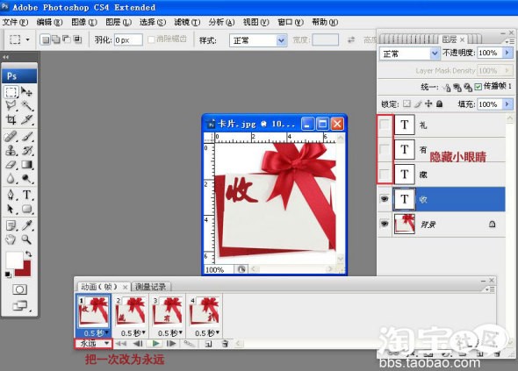Play the animation
Image resolution: width=518 pixels, height=371 pixels.
[156, 344]
